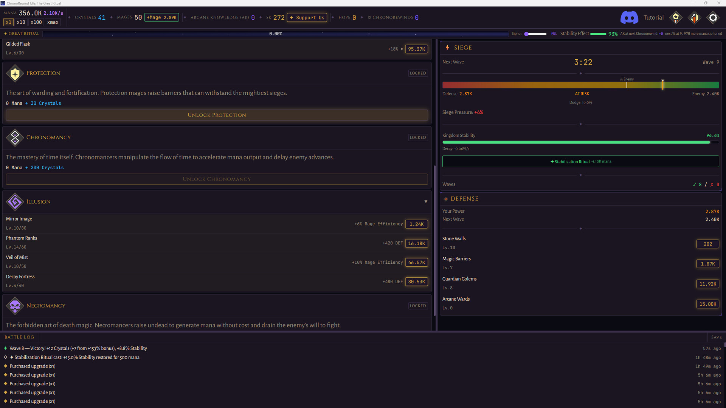Select the Battle Log tab

pos(19,337)
